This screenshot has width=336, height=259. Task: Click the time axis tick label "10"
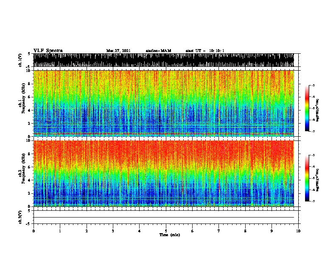pyautogui.click(x=298, y=231)
